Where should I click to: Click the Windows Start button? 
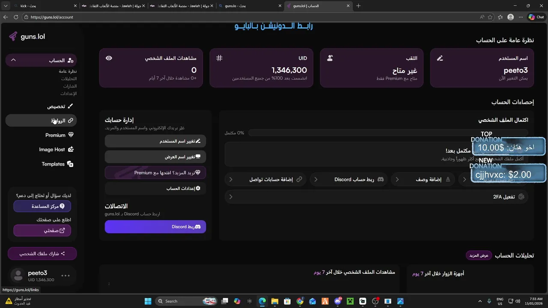click(148, 301)
